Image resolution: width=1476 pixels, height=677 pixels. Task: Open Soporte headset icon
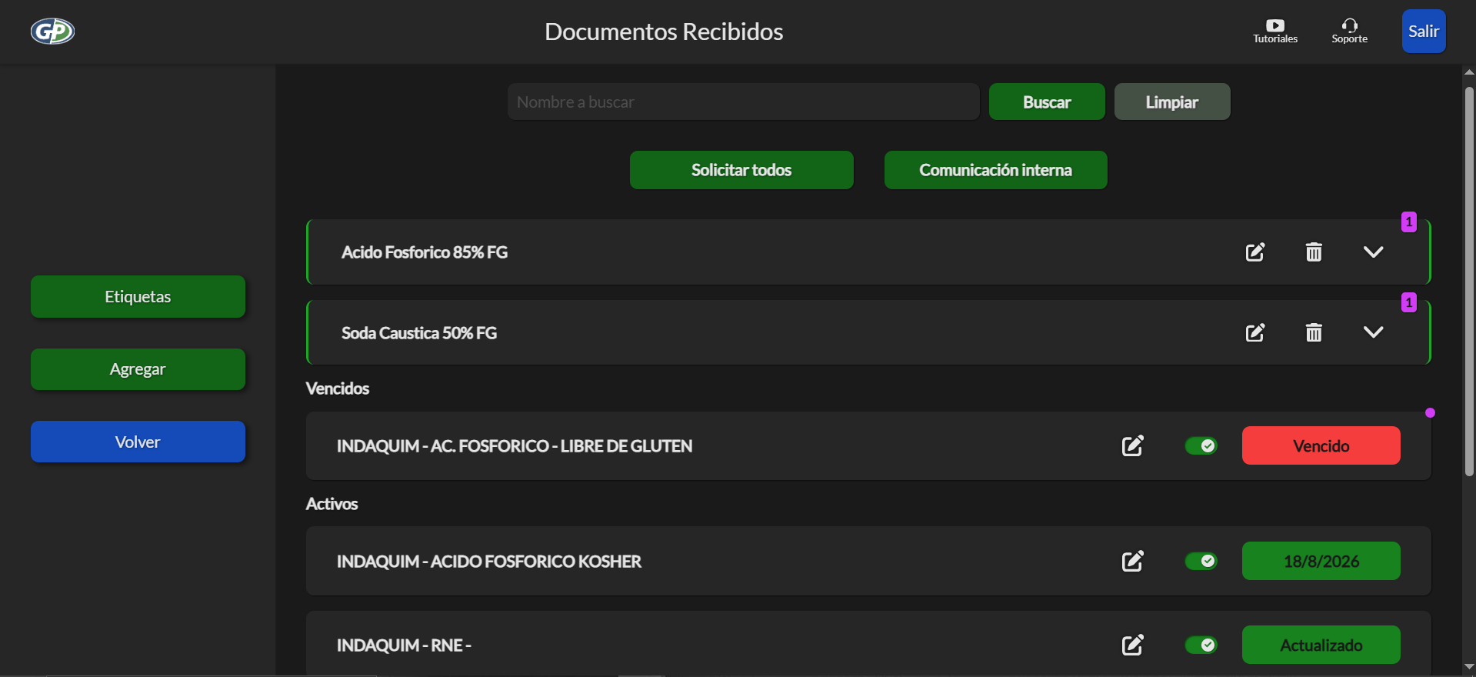point(1349,26)
